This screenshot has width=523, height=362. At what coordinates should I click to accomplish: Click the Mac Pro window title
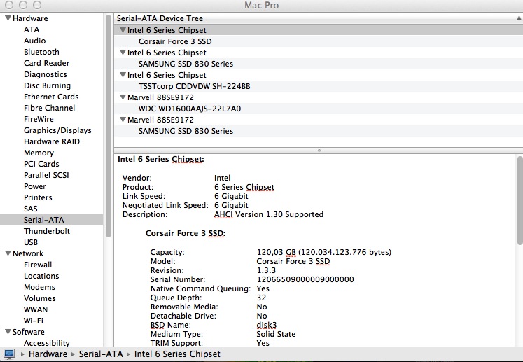click(262, 5)
